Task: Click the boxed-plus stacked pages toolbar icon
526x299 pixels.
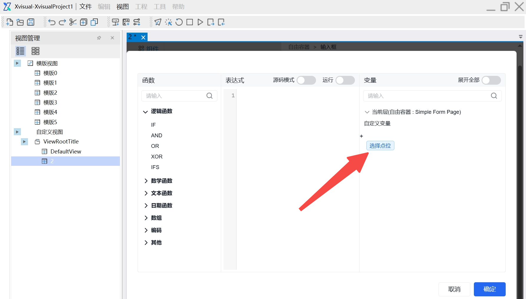Action: coord(84,22)
